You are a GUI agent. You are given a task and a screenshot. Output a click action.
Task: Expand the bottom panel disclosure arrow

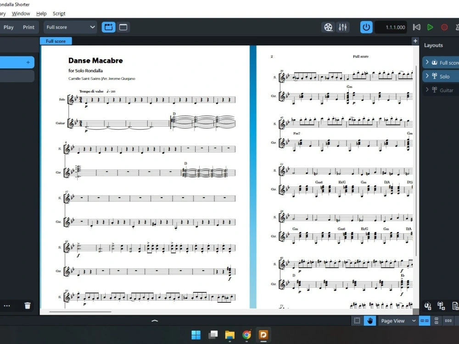[x=155, y=321]
